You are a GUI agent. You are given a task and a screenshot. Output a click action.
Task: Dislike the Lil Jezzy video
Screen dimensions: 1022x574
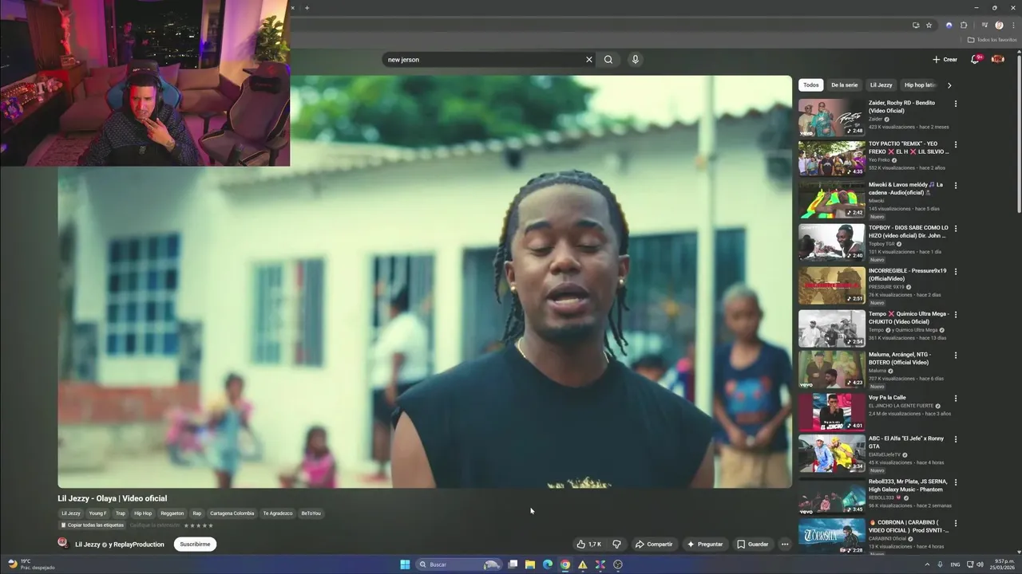click(616, 545)
